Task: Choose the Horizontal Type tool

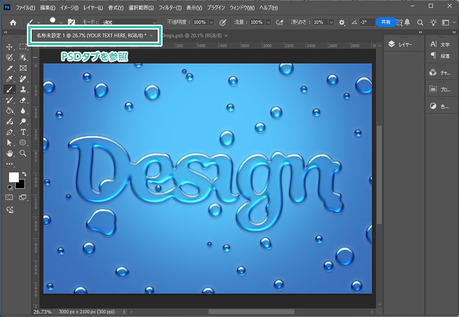Action: coord(23,132)
